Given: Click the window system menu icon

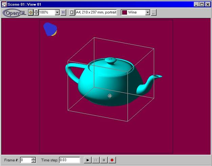Looking at the screenshot, I should click(x=4, y=4).
